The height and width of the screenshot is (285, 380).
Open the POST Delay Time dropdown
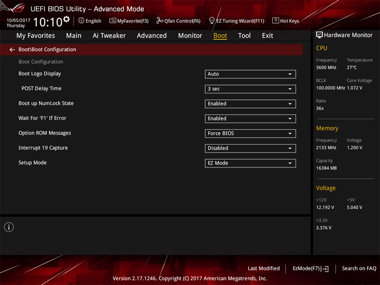(250, 89)
